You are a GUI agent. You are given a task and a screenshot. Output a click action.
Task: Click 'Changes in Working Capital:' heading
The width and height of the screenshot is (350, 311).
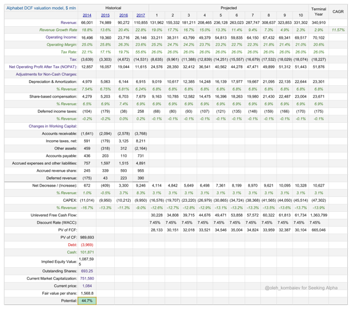[53, 126]
